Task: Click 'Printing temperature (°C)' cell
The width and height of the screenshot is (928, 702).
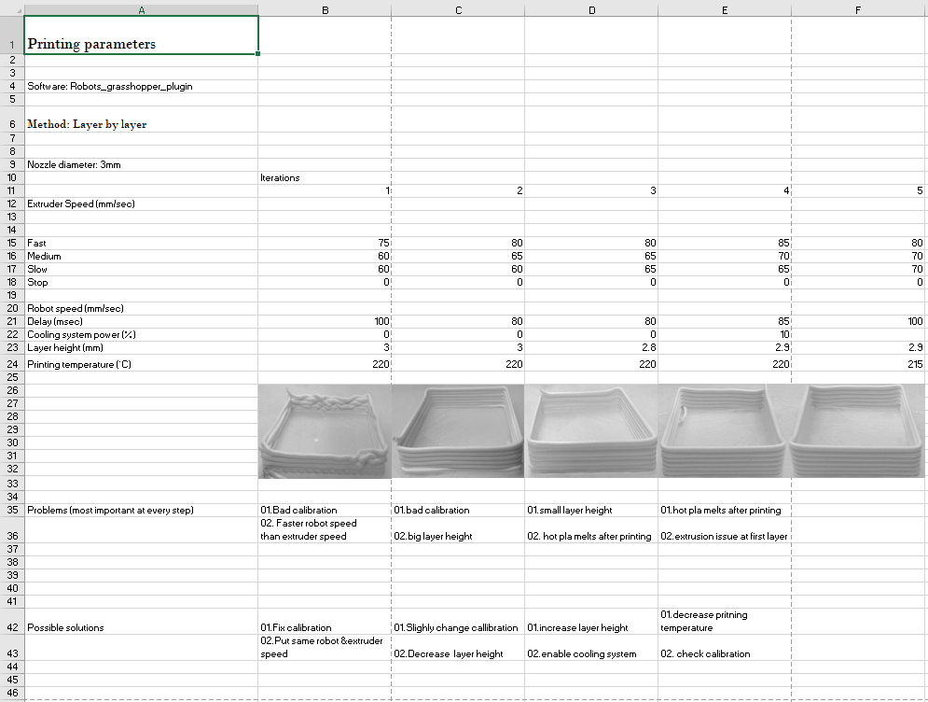Action: (x=141, y=364)
